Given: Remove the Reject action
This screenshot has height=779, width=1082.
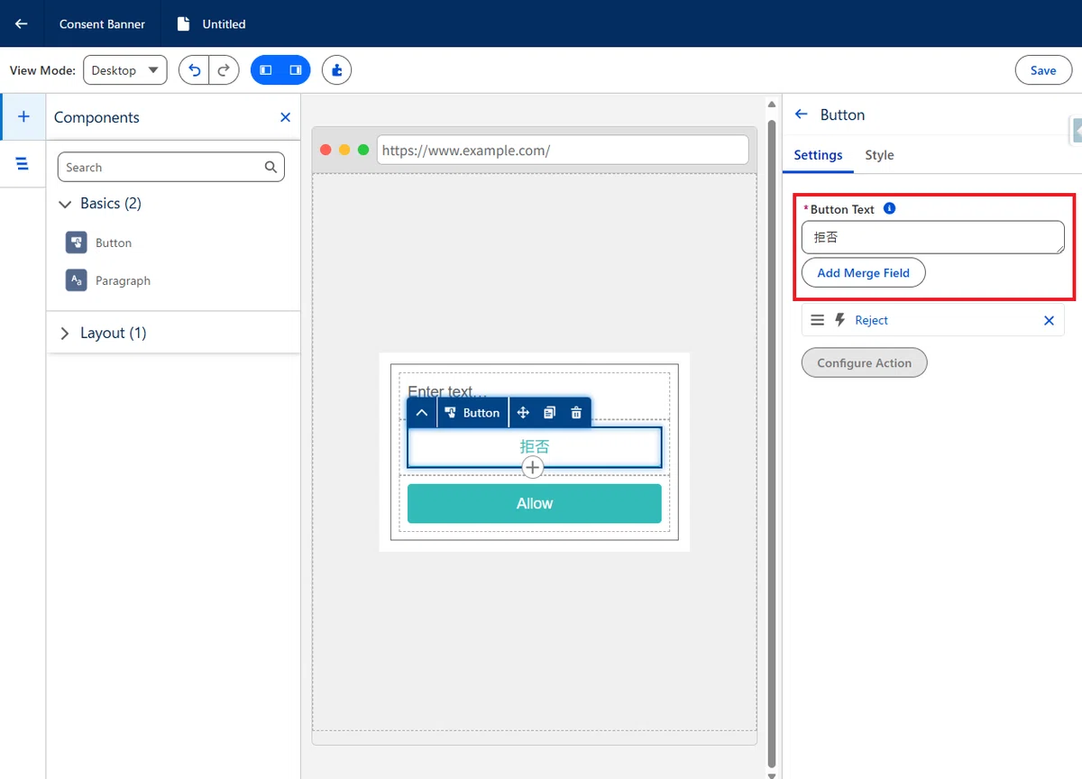Looking at the screenshot, I should point(1049,320).
